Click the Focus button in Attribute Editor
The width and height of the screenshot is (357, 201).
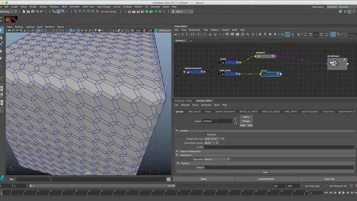point(246,117)
